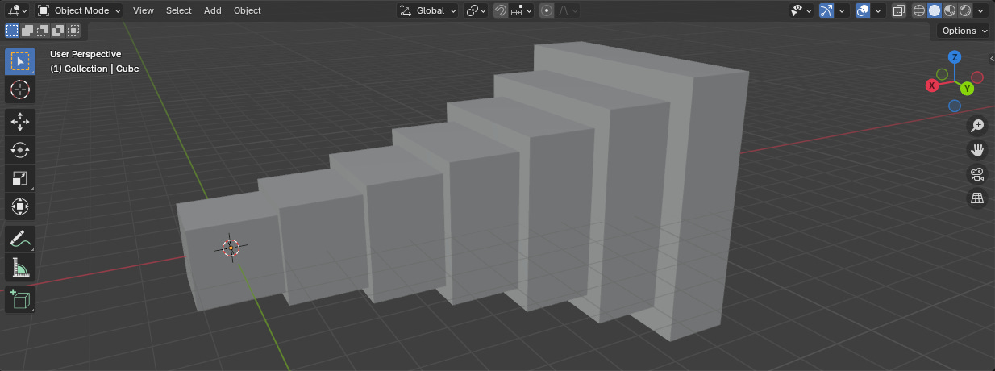Viewport: 995px width, 371px height.
Task: Choose the Move tool
Action: pos(20,122)
